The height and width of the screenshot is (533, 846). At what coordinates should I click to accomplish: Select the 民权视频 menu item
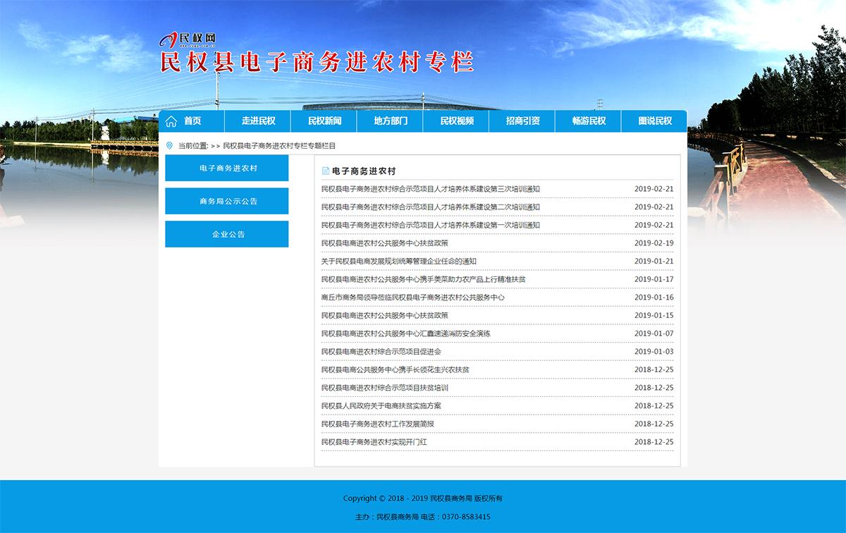[456, 121]
